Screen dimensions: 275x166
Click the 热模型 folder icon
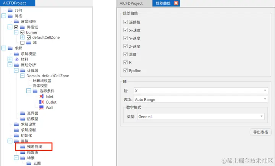(23, 119)
